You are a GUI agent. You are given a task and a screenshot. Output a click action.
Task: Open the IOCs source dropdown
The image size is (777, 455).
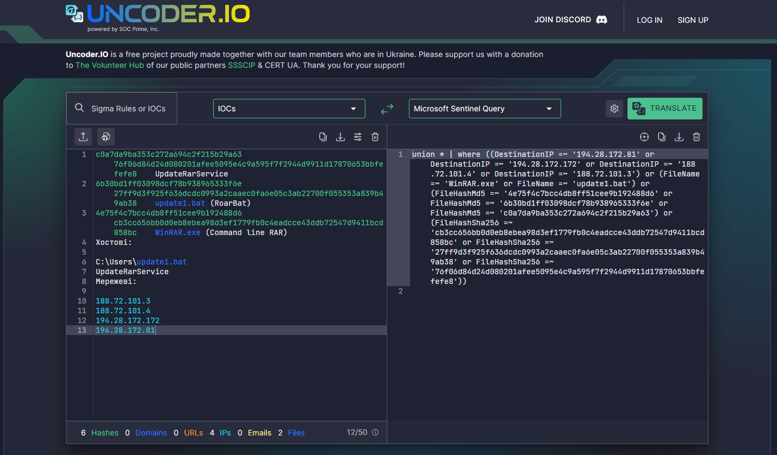(289, 109)
